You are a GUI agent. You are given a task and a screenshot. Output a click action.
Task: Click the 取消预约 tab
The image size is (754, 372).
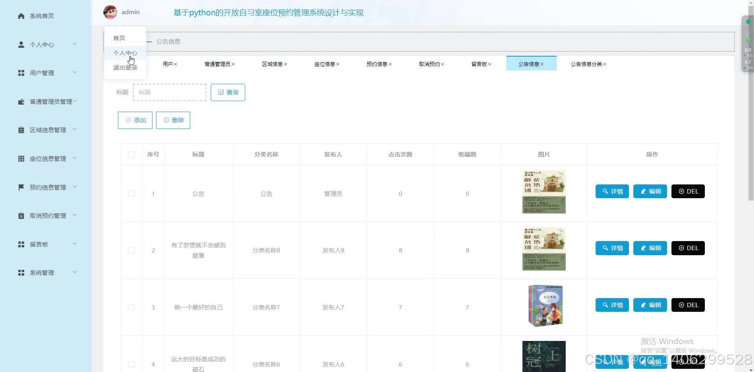(x=431, y=64)
